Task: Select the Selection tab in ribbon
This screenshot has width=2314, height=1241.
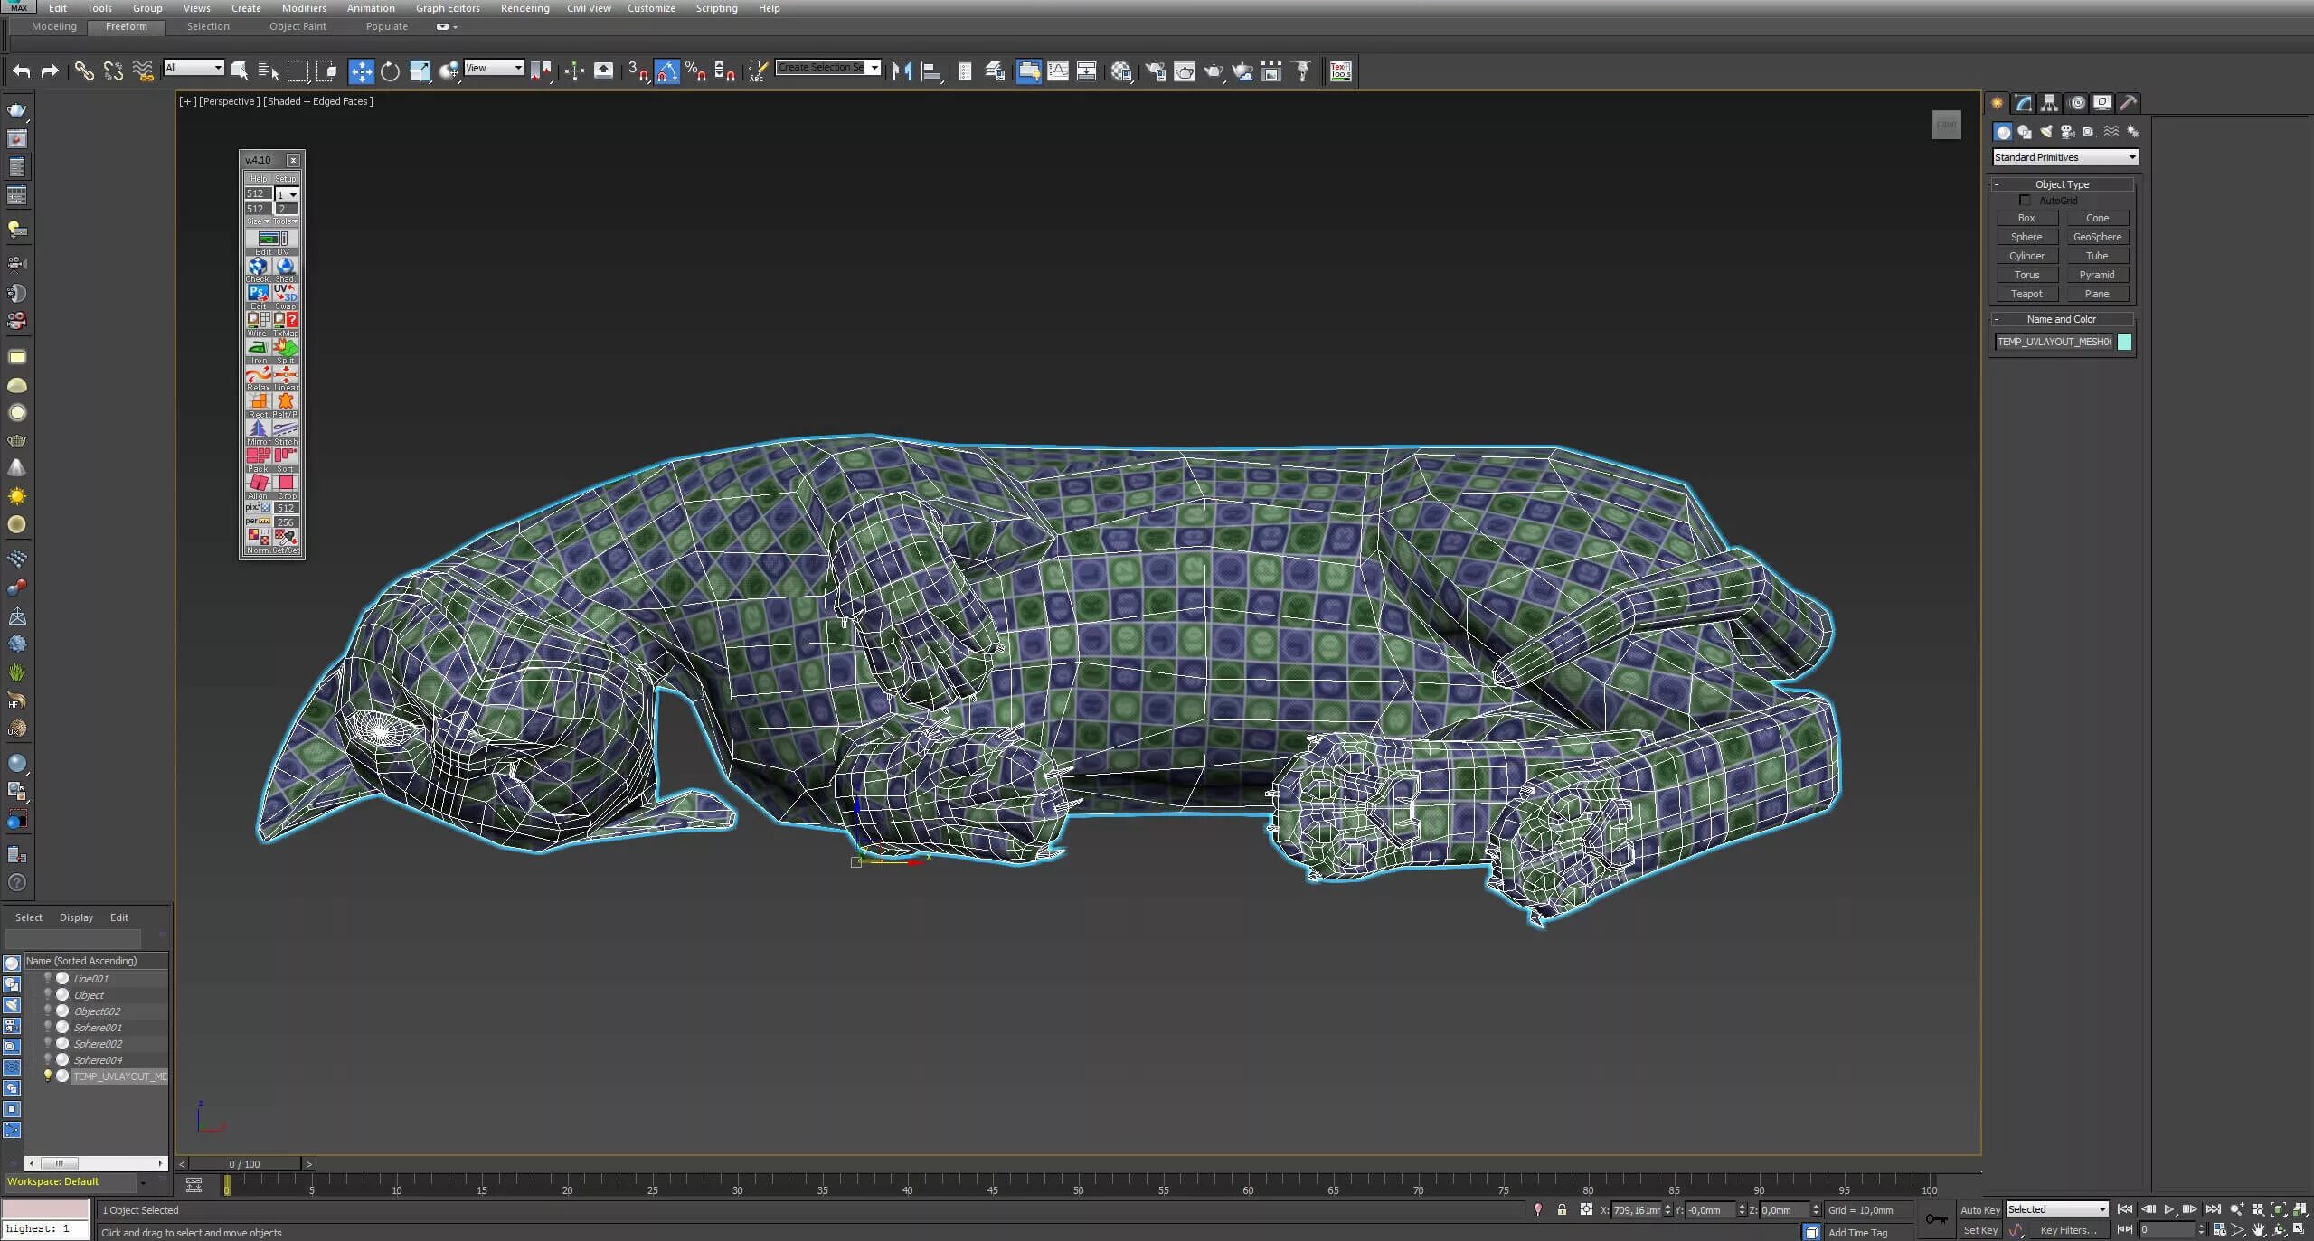Action: [208, 26]
